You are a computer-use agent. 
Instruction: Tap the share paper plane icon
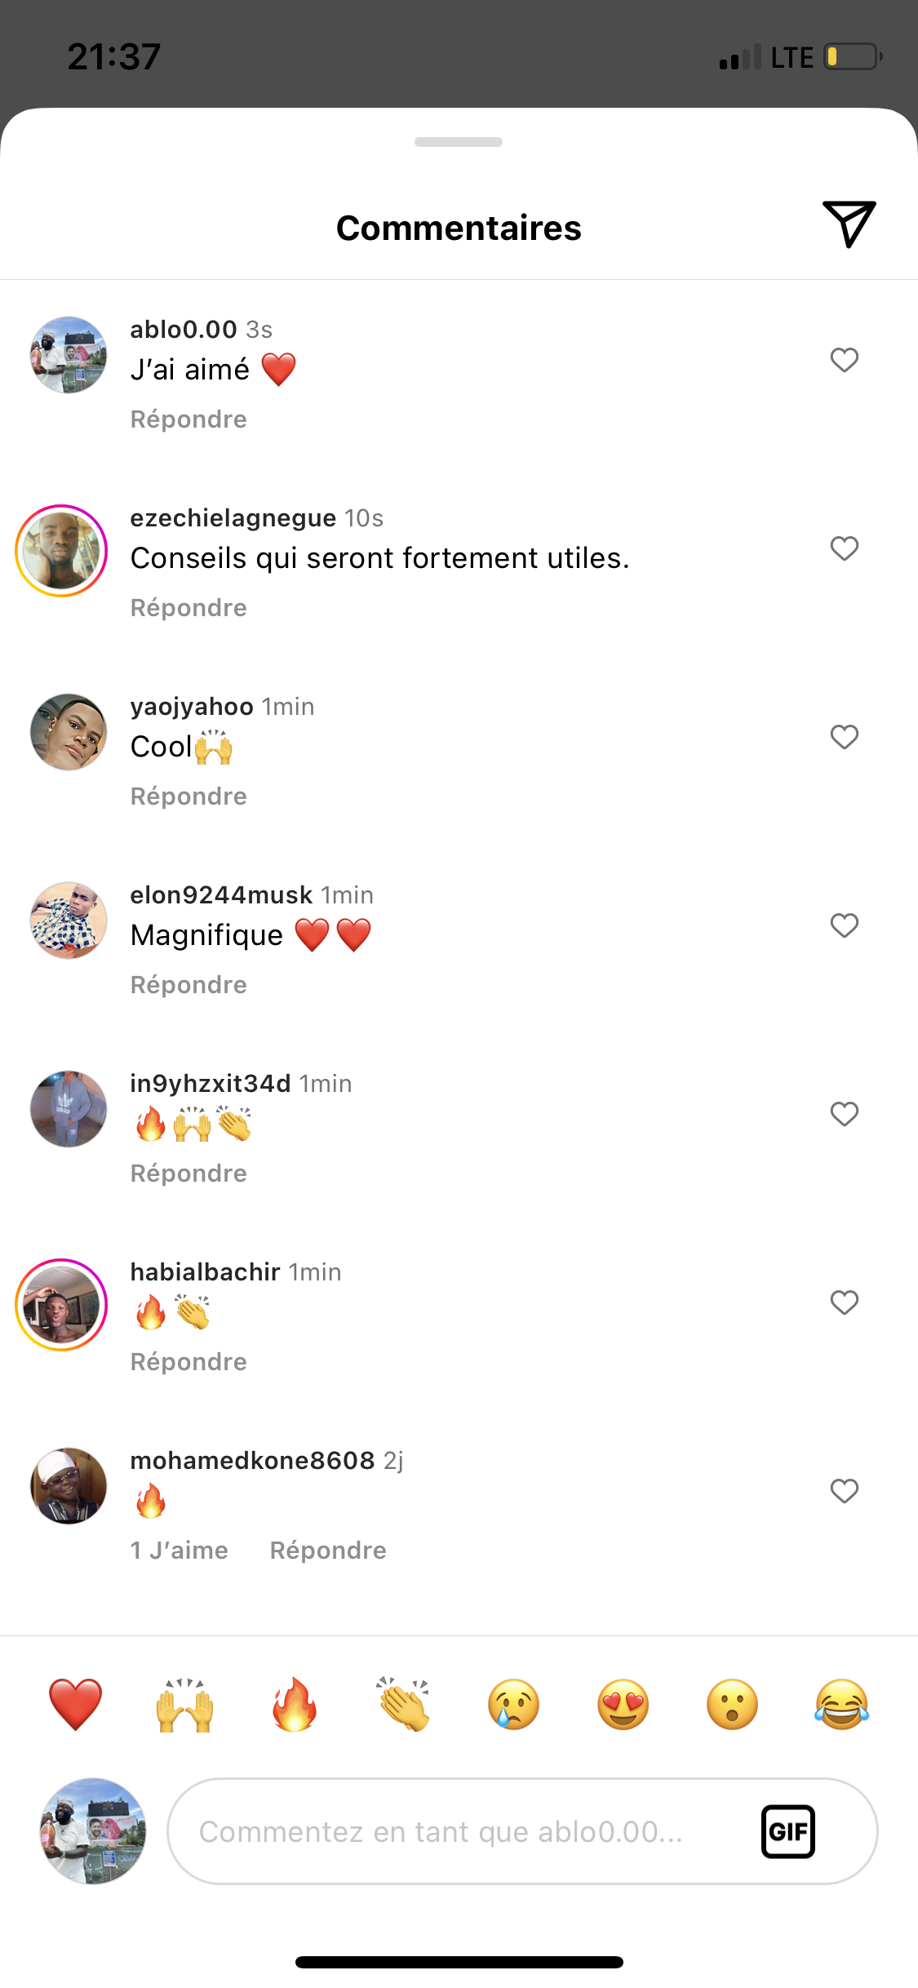849,223
